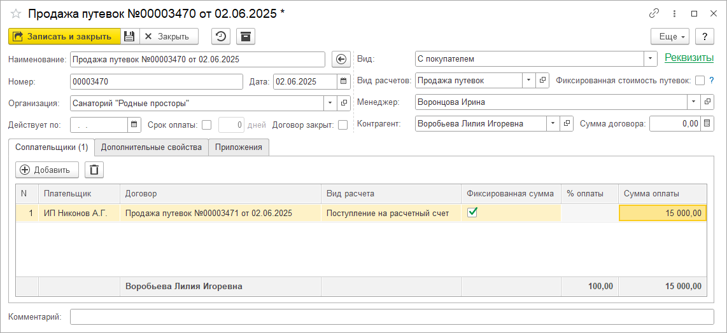
Task: Delete selected row with trash icon
Action: (94, 170)
